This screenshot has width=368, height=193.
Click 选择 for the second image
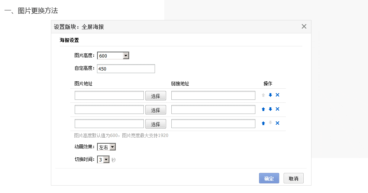pos(155,110)
